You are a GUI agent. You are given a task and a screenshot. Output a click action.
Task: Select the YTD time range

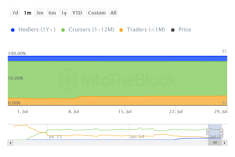(x=77, y=13)
